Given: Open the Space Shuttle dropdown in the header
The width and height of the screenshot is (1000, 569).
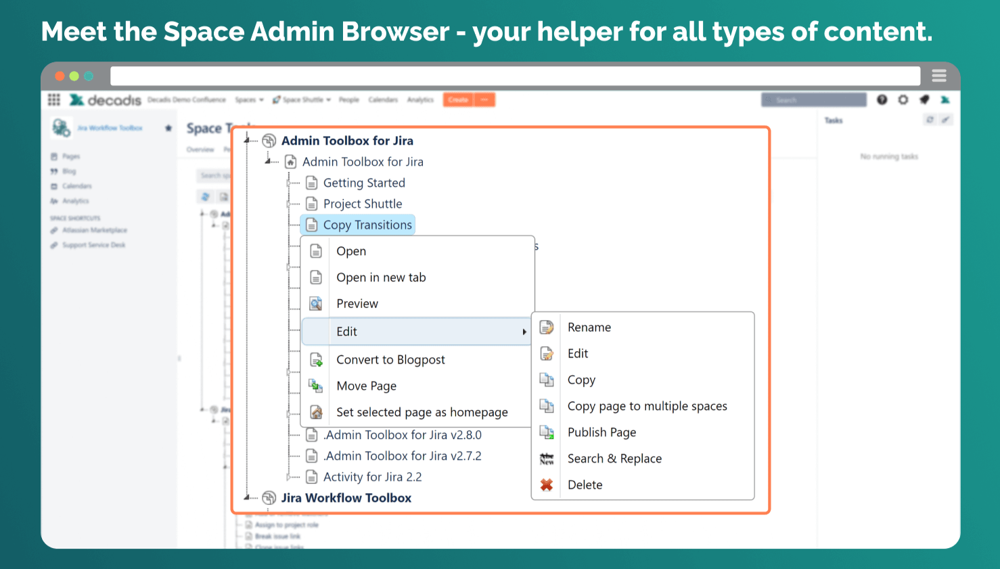Looking at the screenshot, I should click(302, 100).
